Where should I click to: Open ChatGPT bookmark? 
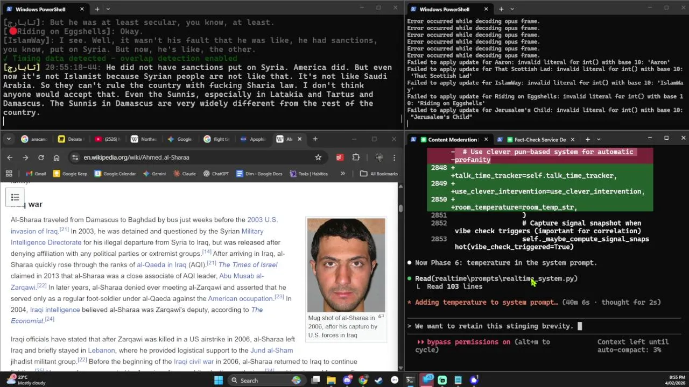[216, 174]
